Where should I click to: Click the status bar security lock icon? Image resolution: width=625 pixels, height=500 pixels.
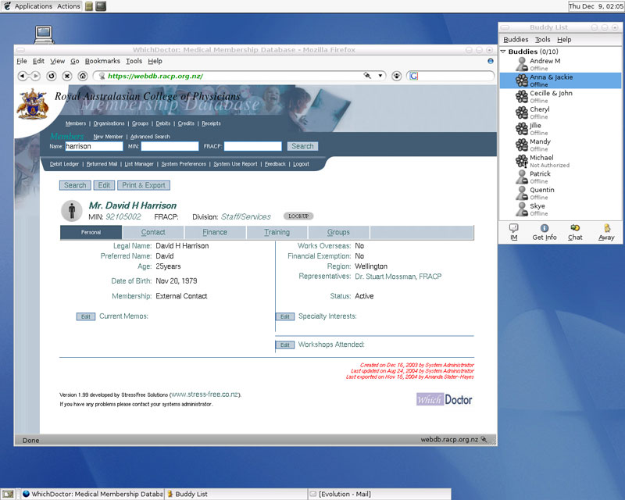point(484,439)
